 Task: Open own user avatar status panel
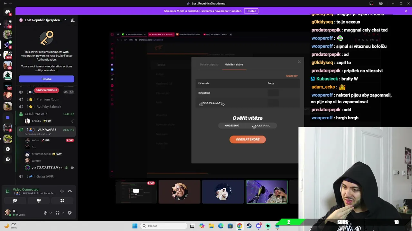8,213
